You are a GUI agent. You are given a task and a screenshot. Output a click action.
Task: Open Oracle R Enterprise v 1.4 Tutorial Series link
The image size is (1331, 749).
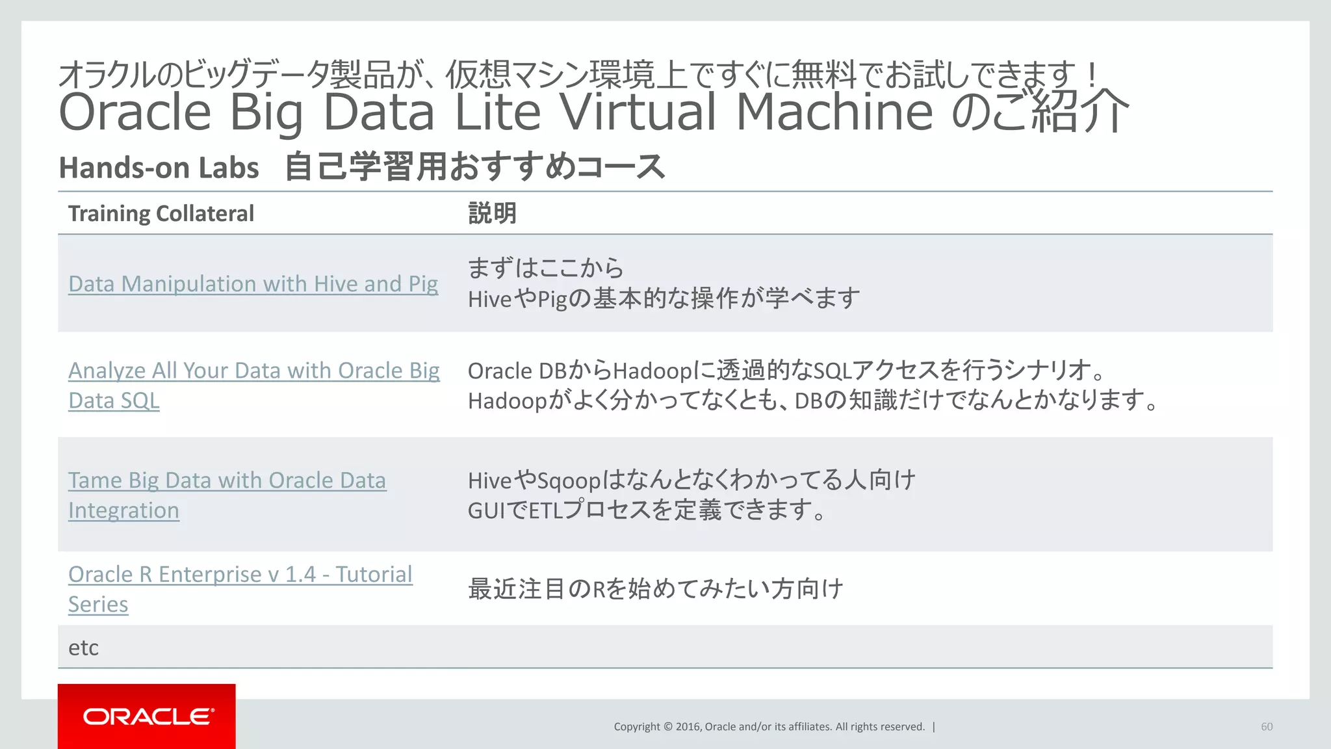point(240,589)
